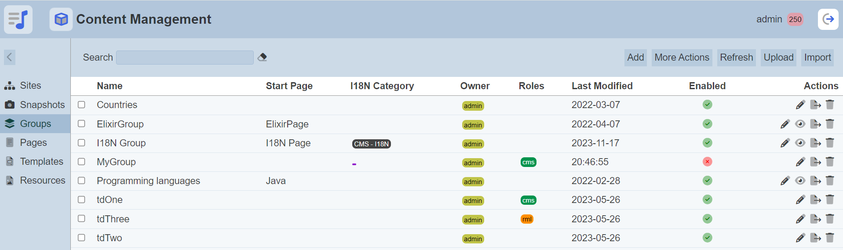Click the music note app logo

(x=18, y=19)
